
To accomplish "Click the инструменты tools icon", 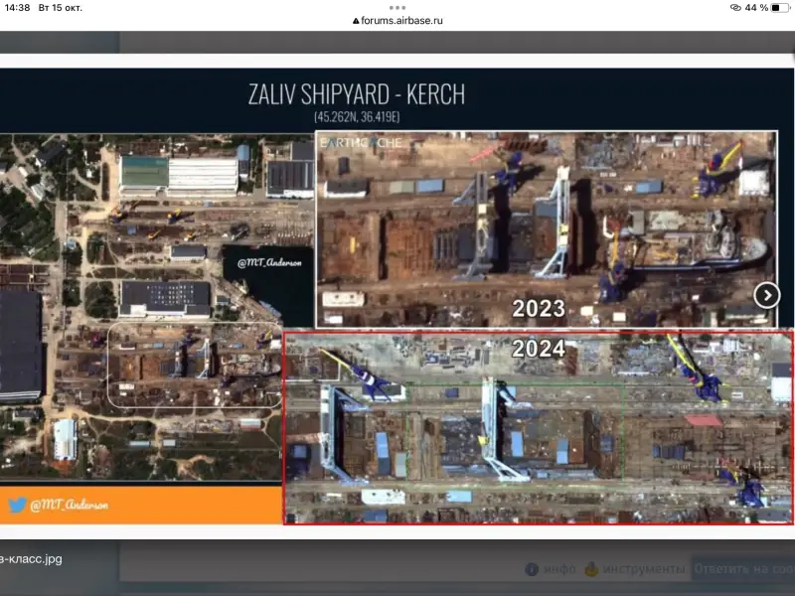I will pos(592,569).
